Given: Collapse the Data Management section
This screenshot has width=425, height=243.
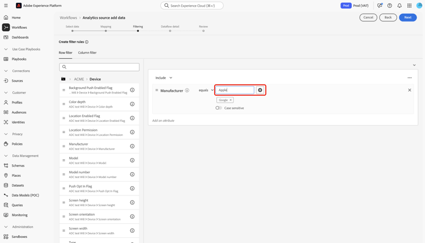Looking at the screenshot, I should click(6, 156).
